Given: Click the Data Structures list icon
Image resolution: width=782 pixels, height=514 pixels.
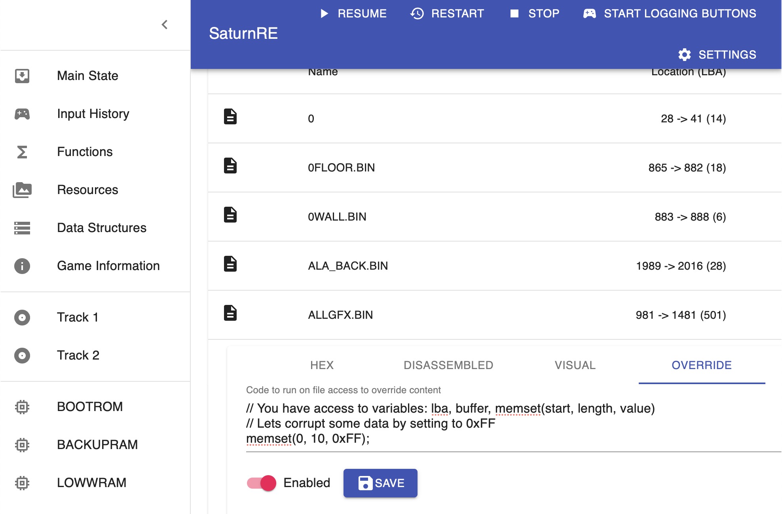Looking at the screenshot, I should click(22, 228).
